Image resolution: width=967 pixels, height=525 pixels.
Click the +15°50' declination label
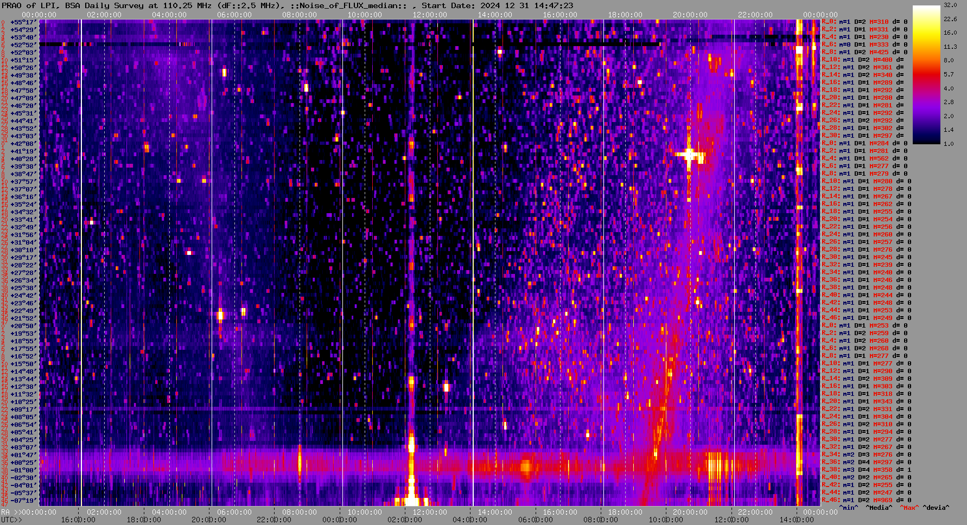[23, 364]
